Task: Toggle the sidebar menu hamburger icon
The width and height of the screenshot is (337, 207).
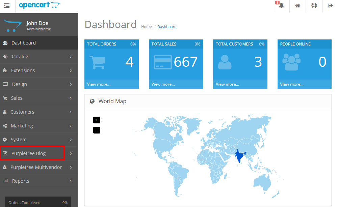Action: (x=7, y=6)
